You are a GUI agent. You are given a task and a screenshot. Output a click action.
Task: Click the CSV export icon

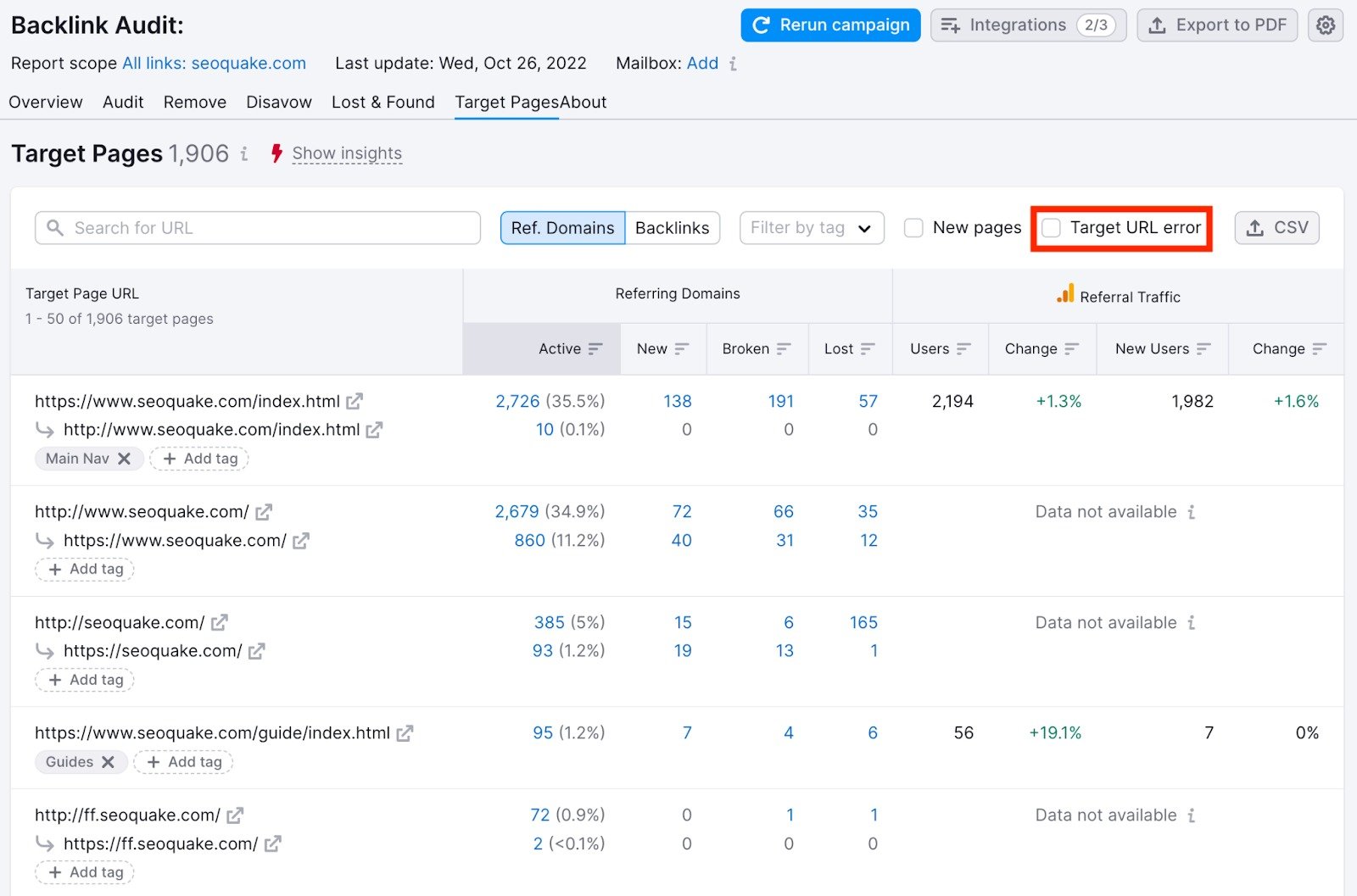coord(1254,228)
